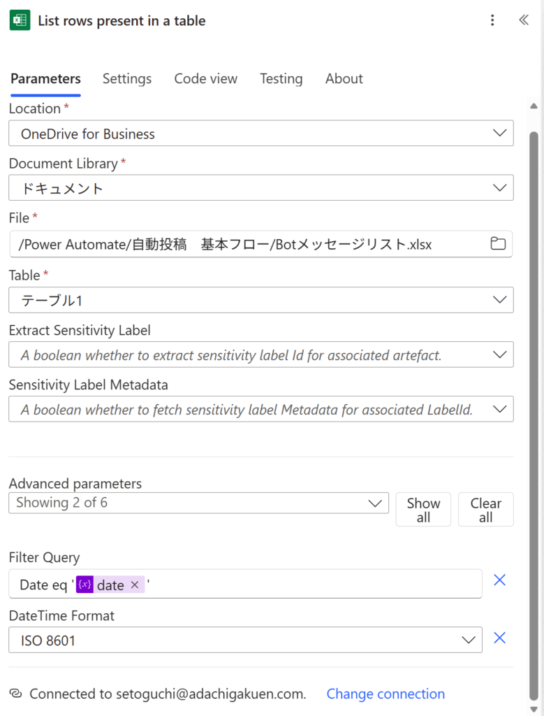Screen dimensions: 544x716
Task: Click inside the Filter Query input field
Action: [279, 584]
